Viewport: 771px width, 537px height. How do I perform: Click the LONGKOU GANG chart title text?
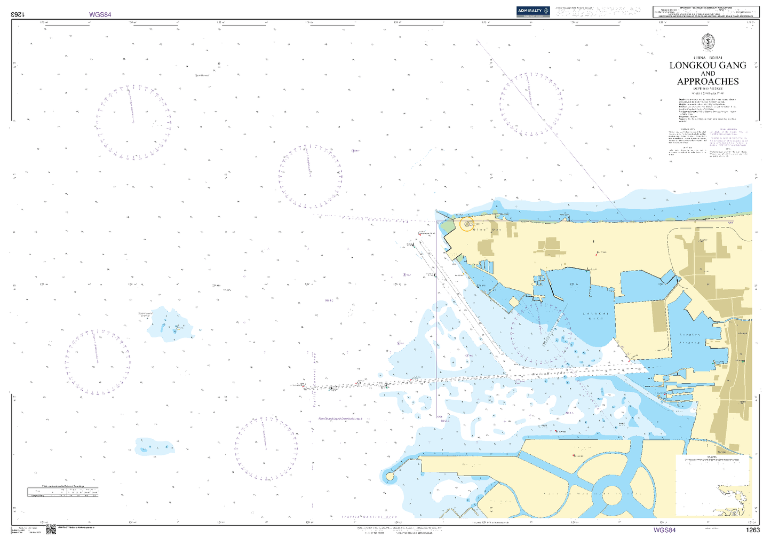point(708,65)
